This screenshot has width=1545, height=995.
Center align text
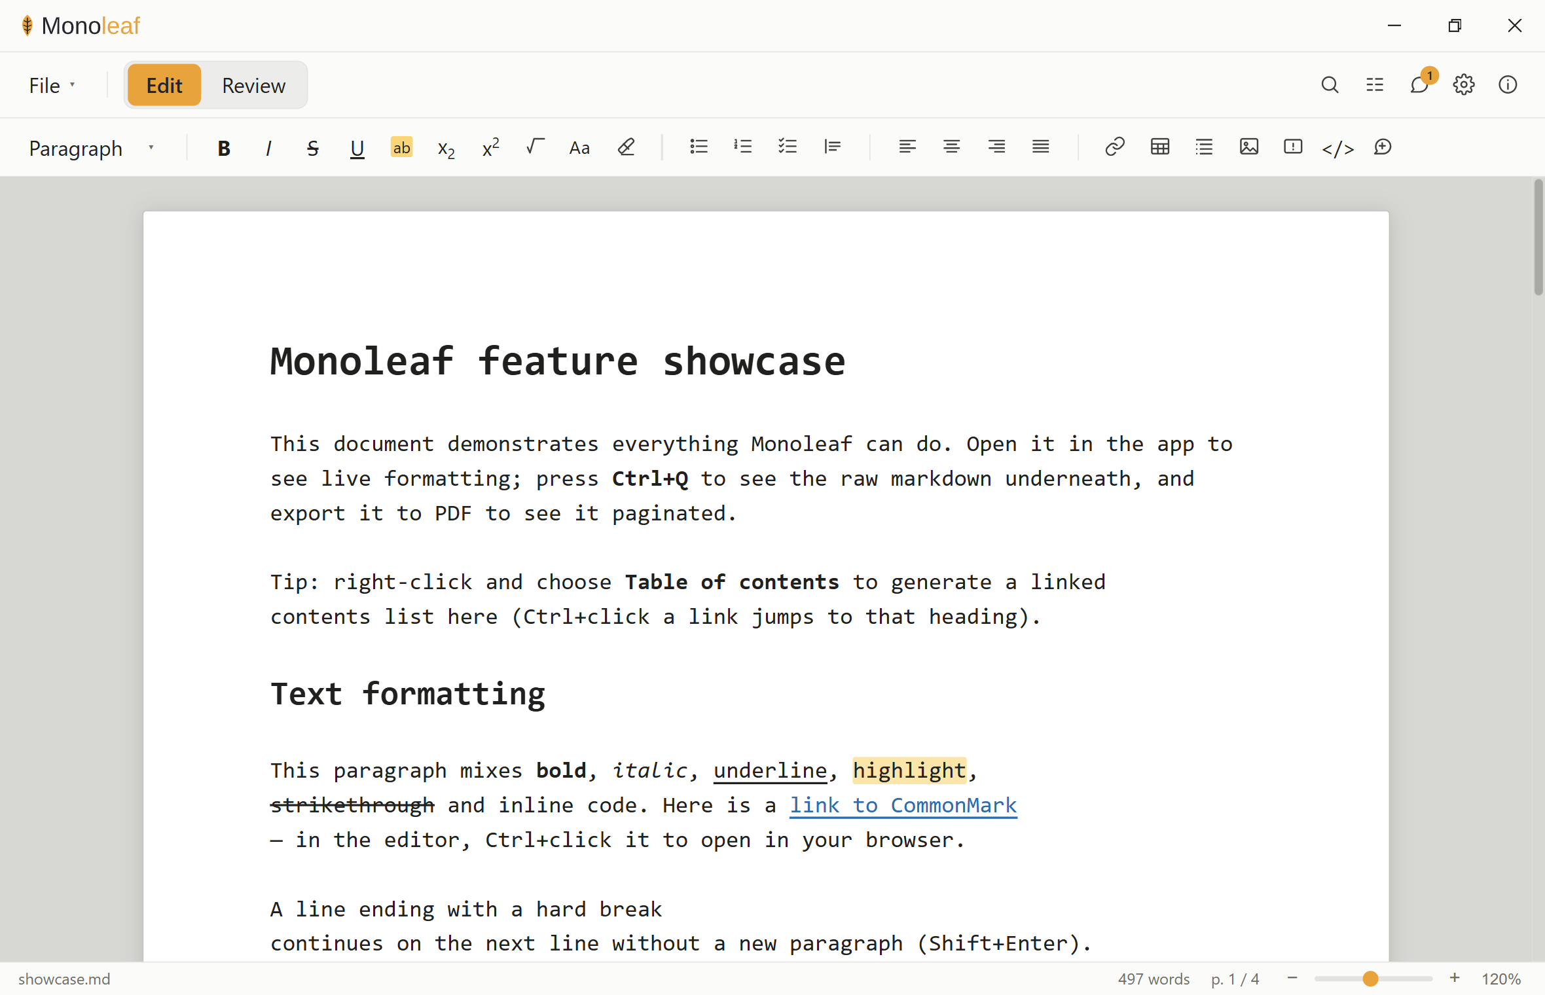click(x=951, y=147)
